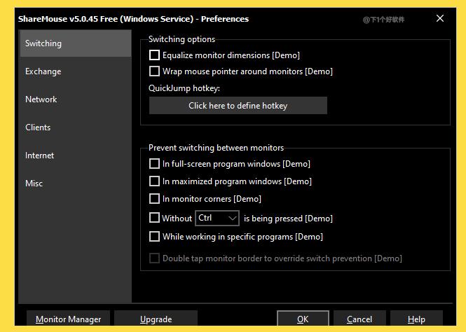Confirm preferences with OK
The image size is (466, 332).
(x=303, y=319)
